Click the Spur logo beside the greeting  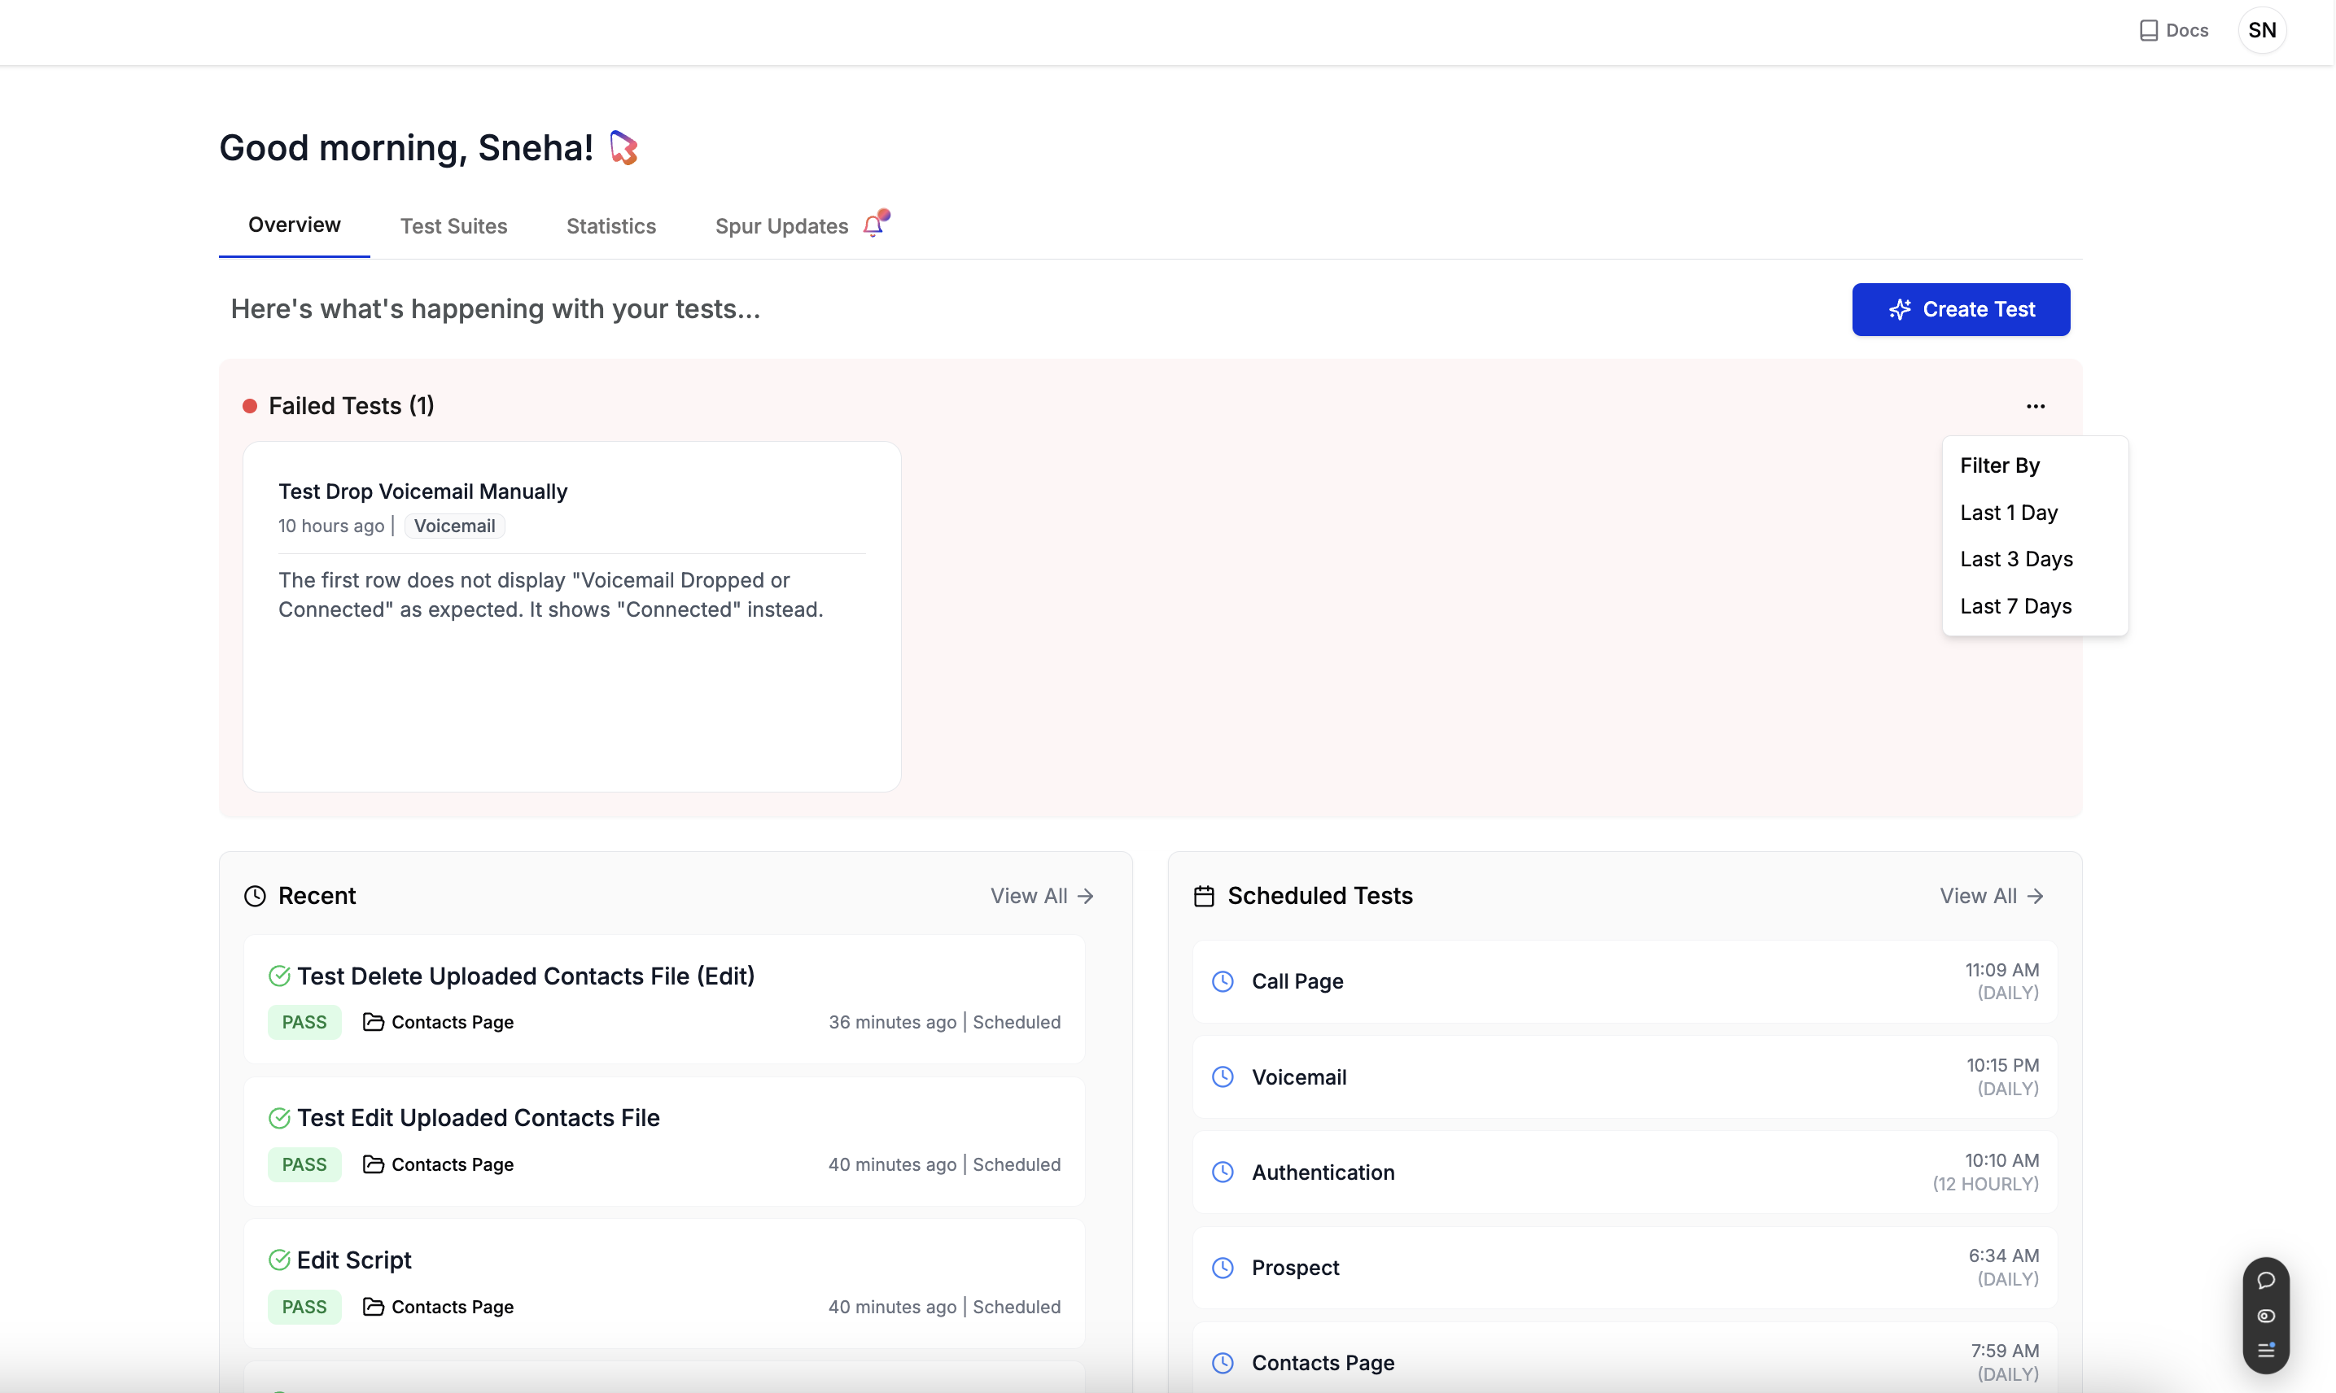coord(623,147)
